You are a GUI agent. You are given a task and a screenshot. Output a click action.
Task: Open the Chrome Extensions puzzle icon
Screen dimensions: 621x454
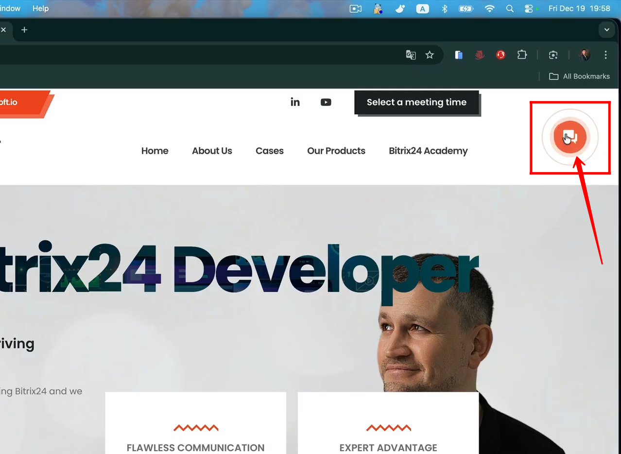[522, 55]
